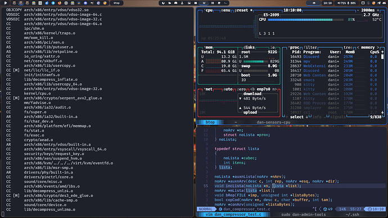This screenshot has width=388, height=218.
Task: Open the sudo dan-admin-tools tab
Action: pyautogui.click(x=304, y=214)
